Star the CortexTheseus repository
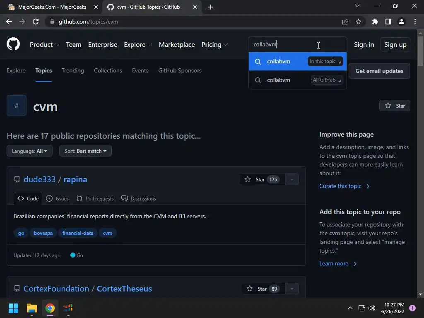 (x=263, y=289)
